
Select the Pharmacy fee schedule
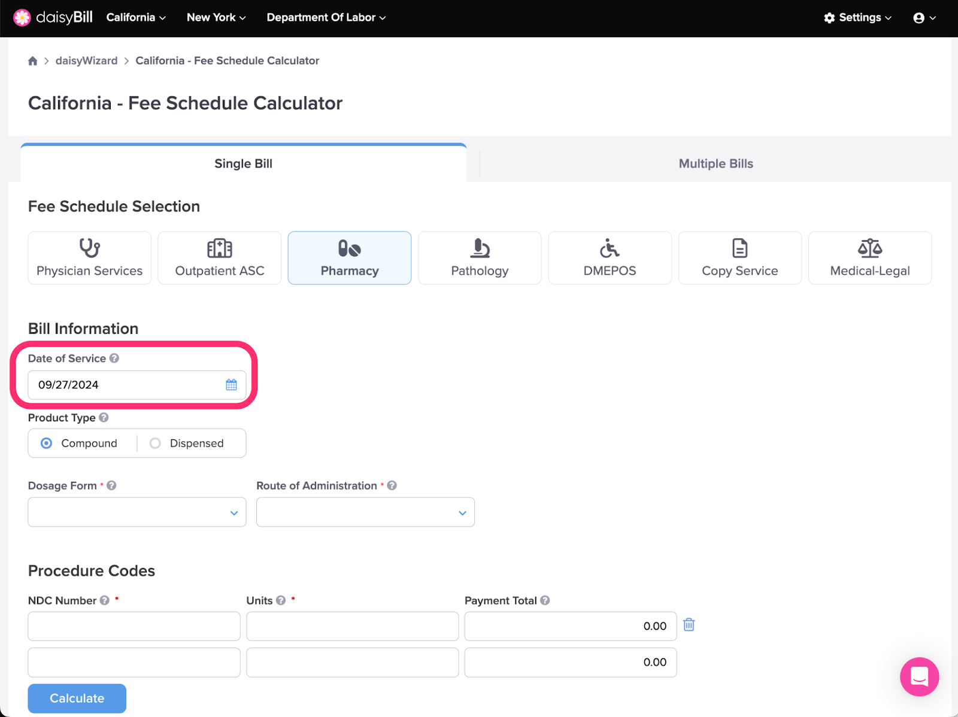coord(350,258)
